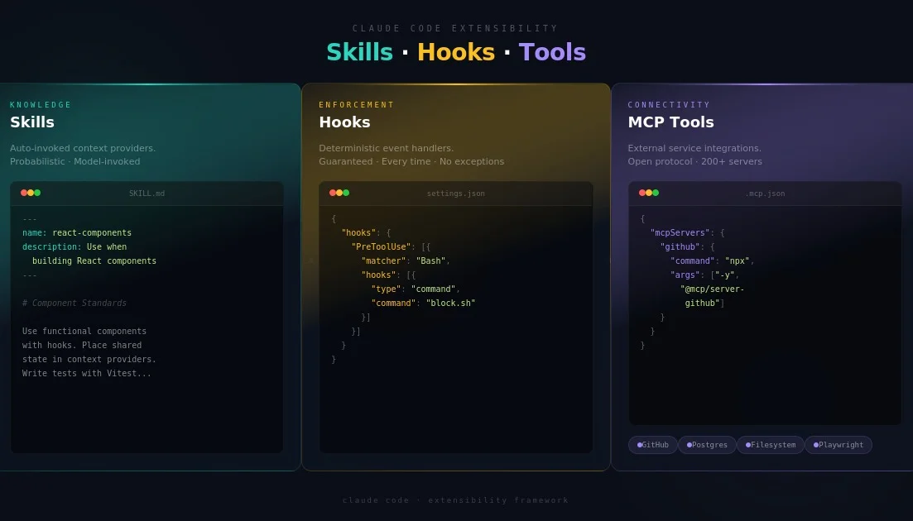Click the "mcpServers" key

(x=680, y=232)
